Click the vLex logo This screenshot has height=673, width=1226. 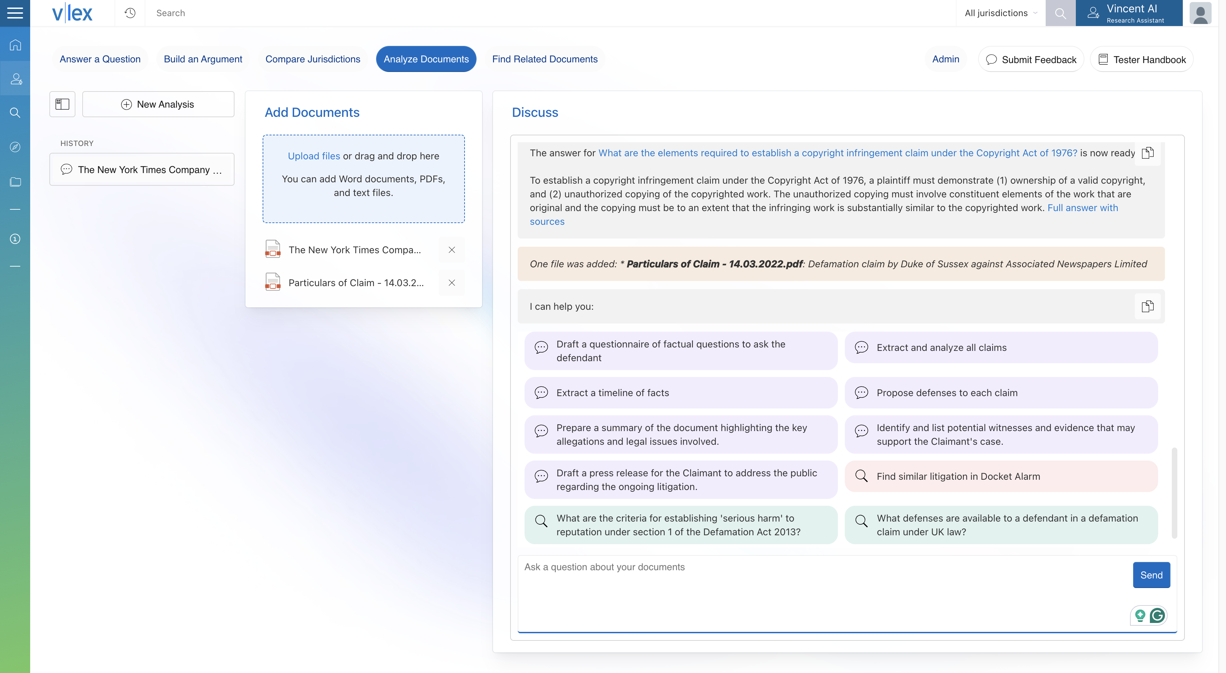click(x=72, y=13)
